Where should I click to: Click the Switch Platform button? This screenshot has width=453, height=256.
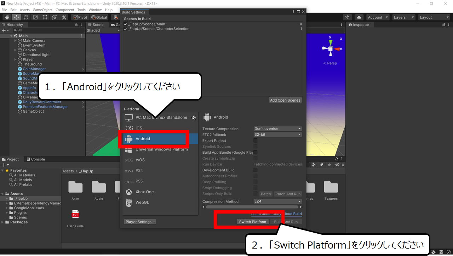[x=253, y=222]
